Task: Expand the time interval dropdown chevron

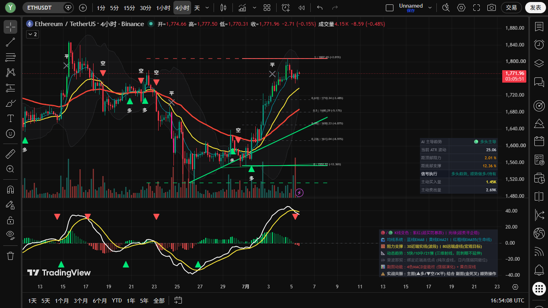Action: click(207, 8)
